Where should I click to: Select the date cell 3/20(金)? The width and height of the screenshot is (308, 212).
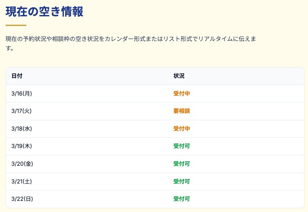point(22,164)
